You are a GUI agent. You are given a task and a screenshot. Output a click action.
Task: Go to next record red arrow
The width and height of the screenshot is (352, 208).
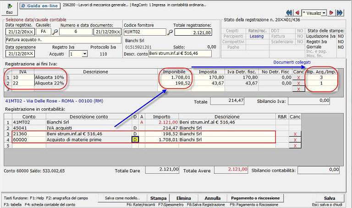tap(331, 13)
